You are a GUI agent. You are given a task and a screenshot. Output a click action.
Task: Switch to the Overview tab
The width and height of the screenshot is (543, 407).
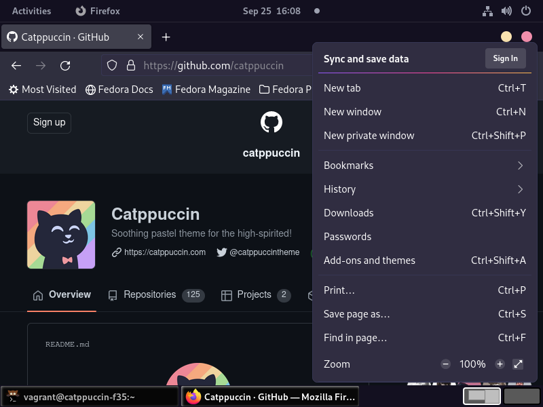click(62, 294)
